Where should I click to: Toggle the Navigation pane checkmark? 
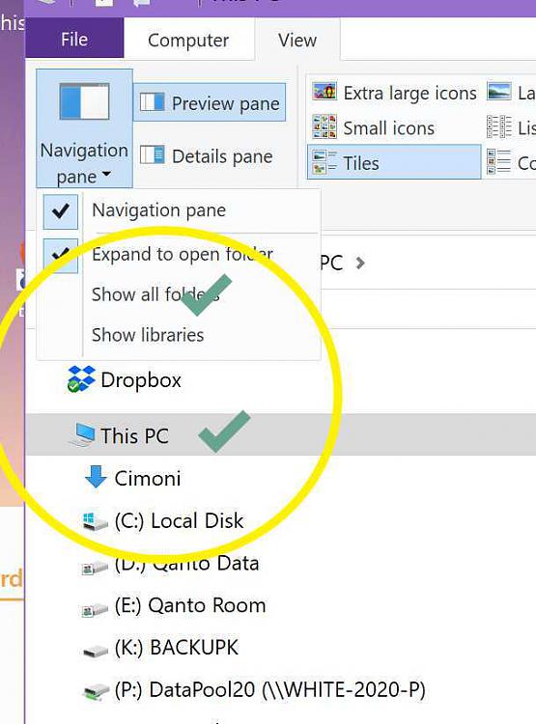[x=61, y=211]
